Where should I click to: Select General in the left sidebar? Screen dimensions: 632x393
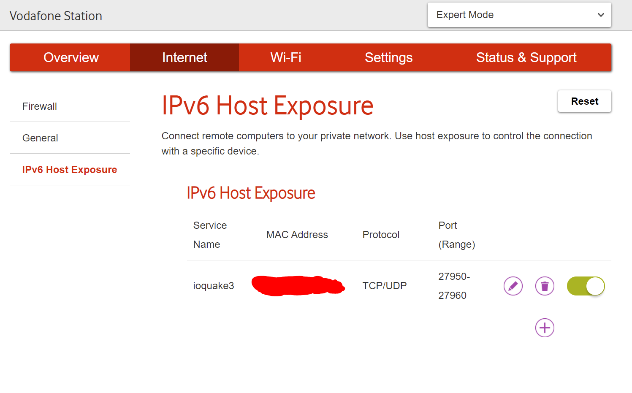coord(40,138)
